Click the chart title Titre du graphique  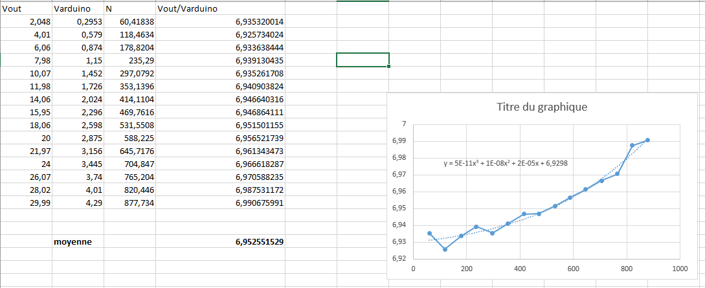[543, 107]
